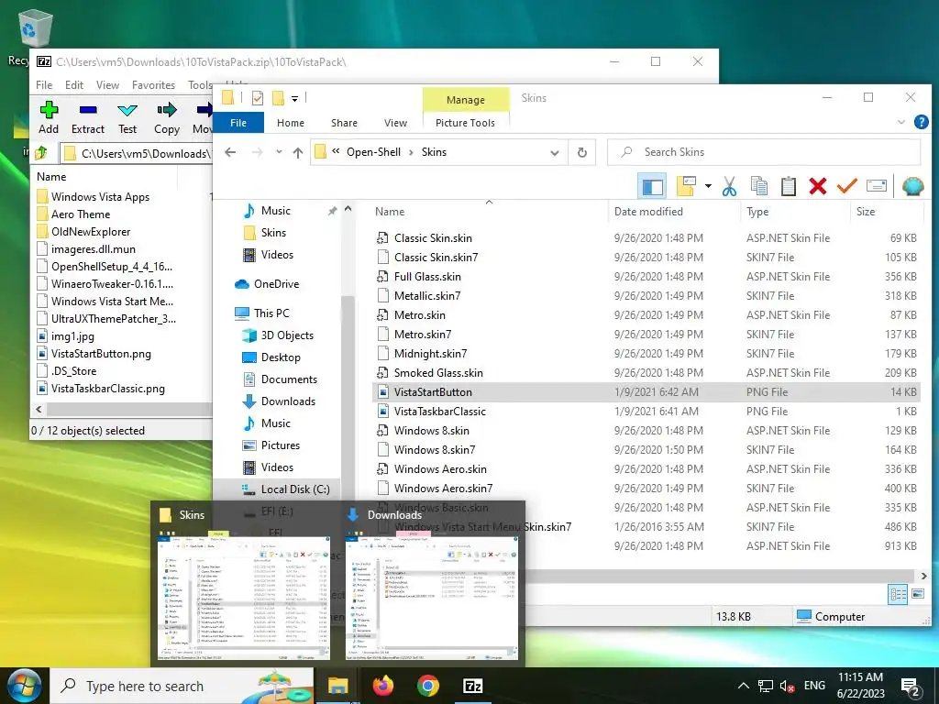Image resolution: width=939 pixels, height=704 pixels.
Task: Switch to the View ribbon tab
Action: [x=396, y=123]
